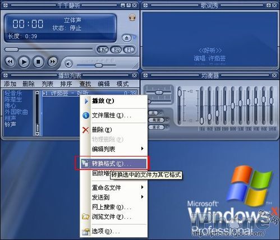Select the 佛心 playlist
Viewport: 280px width, 240px height.
click(x=10, y=105)
